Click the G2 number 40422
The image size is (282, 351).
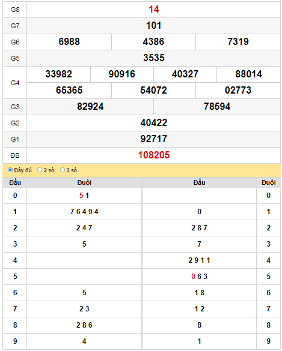pyautogui.click(x=154, y=122)
